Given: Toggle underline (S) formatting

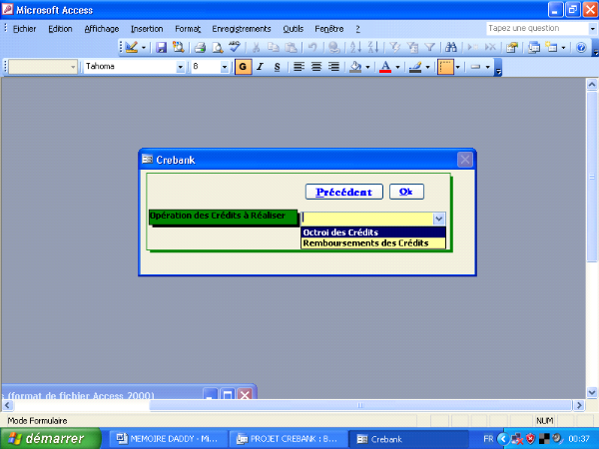Looking at the screenshot, I should click(x=277, y=67).
